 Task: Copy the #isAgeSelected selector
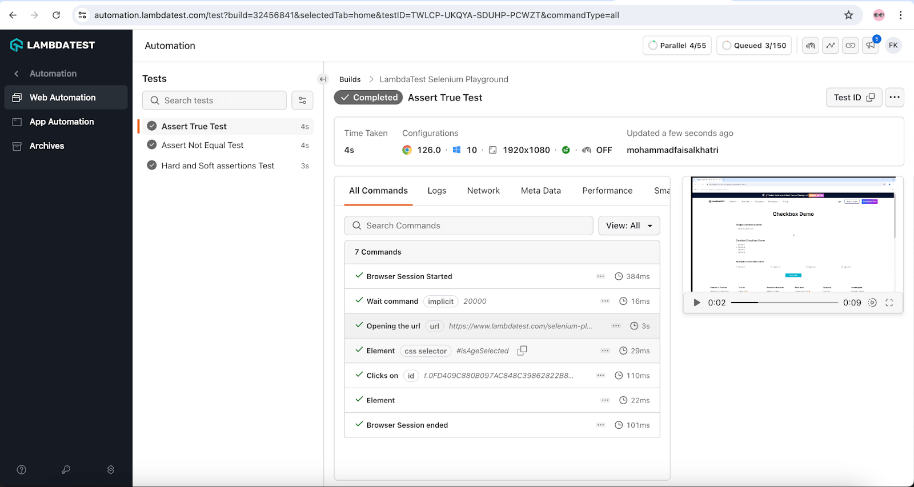tap(522, 351)
